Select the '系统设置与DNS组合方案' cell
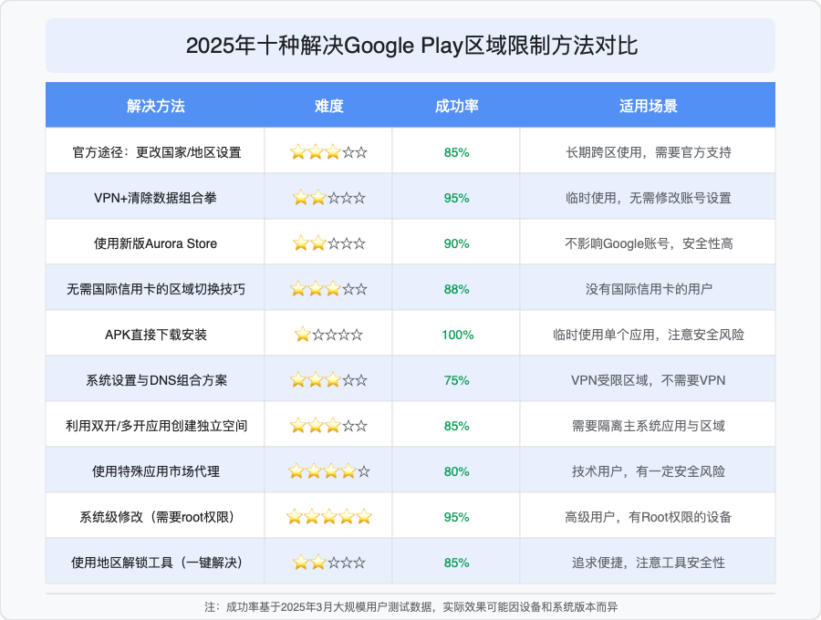Viewport: 821px width, 620px height. (157, 380)
